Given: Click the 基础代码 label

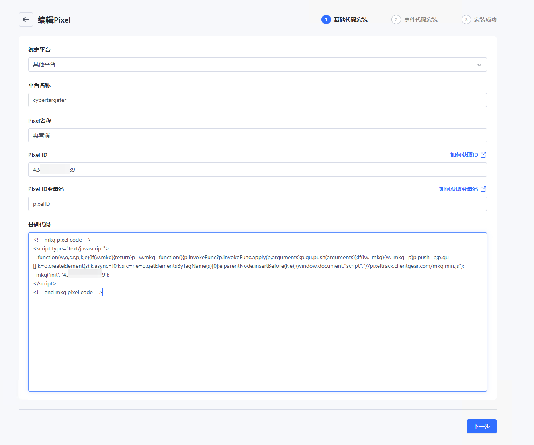Looking at the screenshot, I should 39,224.
